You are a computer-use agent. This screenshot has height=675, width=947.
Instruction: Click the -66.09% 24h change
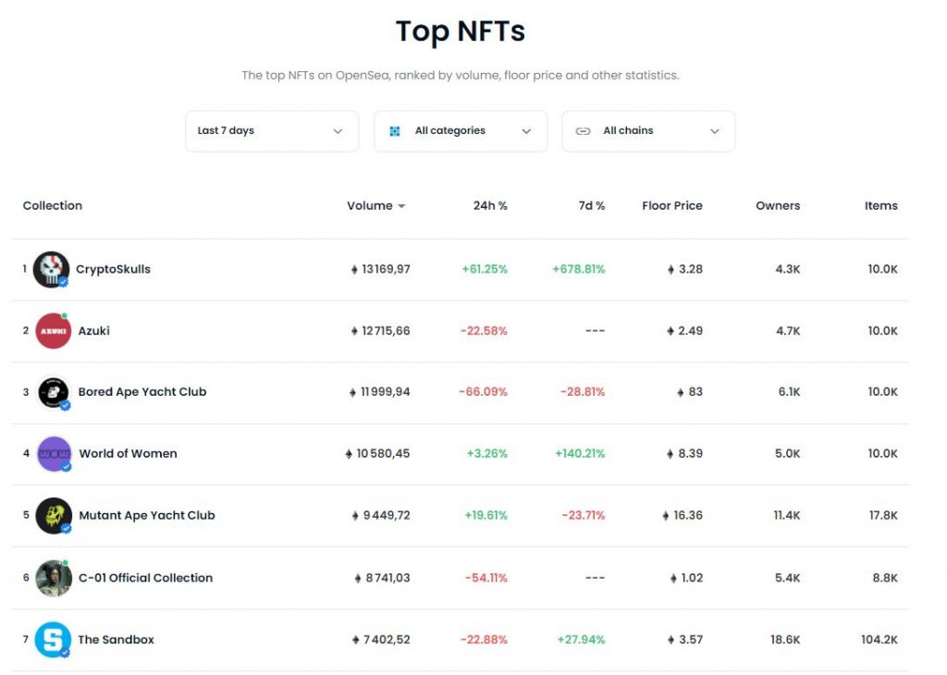click(x=483, y=392)
